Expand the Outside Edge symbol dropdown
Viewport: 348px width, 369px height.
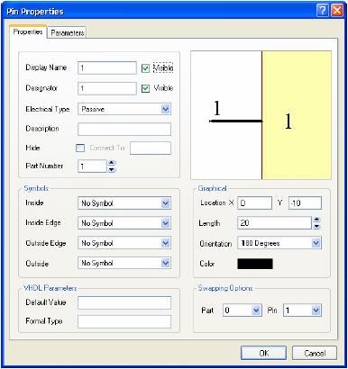(166, 243)
